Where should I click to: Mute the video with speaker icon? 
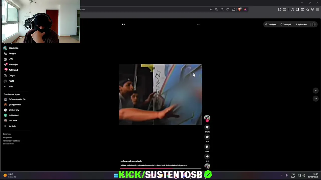coord(123,24)
